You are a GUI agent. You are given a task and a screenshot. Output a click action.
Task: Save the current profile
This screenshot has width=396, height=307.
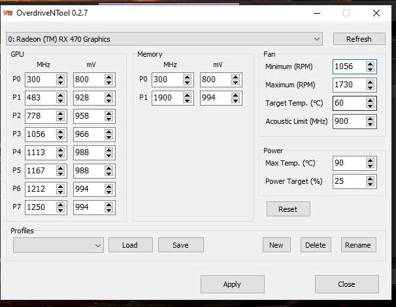(x=181, y=245)
